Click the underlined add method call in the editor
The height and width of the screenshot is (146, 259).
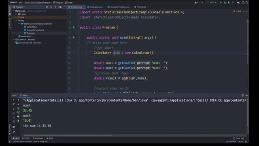click(124, 78)
